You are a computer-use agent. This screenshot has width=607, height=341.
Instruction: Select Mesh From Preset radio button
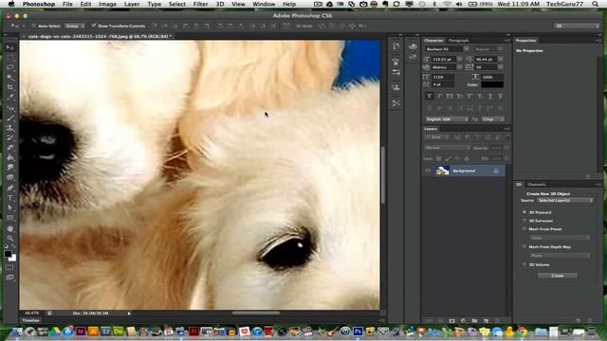click(524, 229)
